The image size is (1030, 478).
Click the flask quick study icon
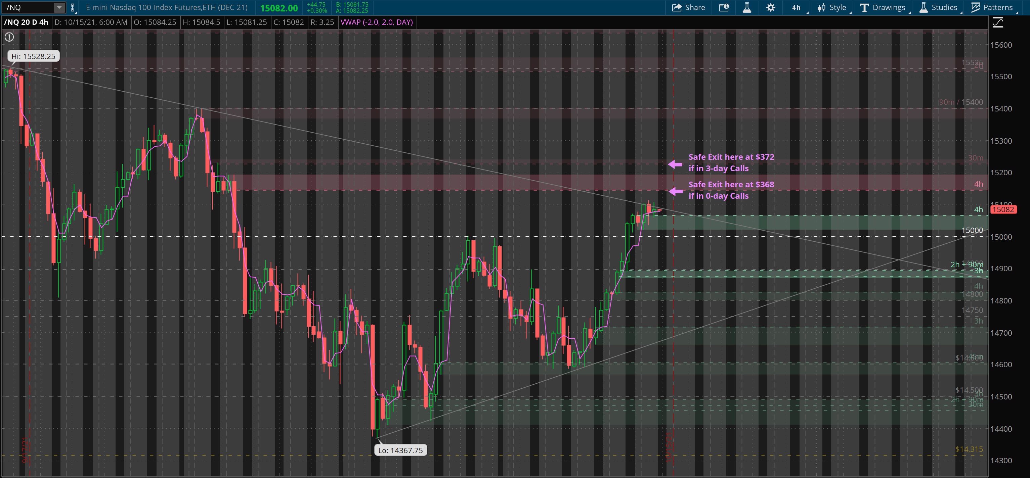coord(746,8)
